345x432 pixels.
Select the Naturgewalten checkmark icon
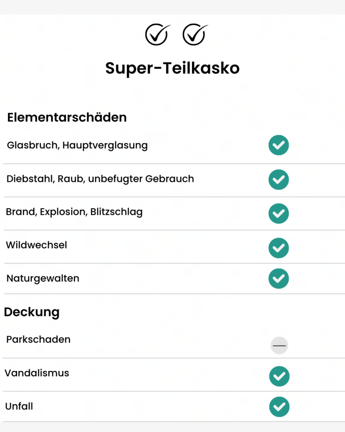tap(278, 278)
